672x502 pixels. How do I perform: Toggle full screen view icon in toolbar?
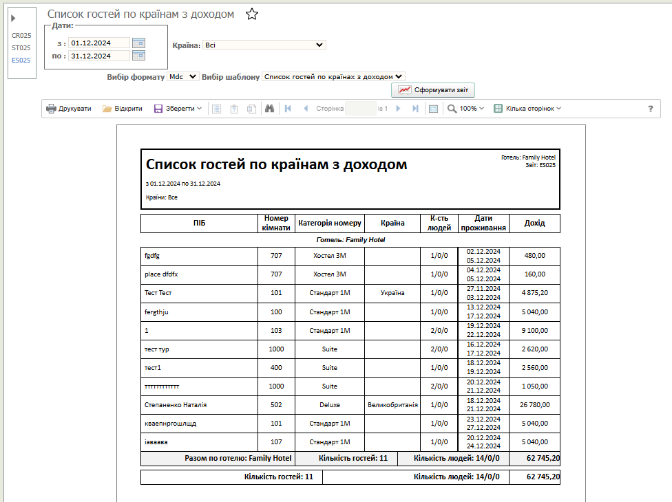tap(433, 109)
